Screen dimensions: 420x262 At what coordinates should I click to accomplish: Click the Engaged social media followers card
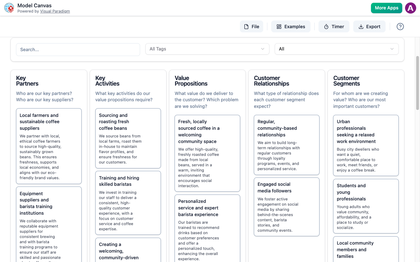tap(286, 207)
